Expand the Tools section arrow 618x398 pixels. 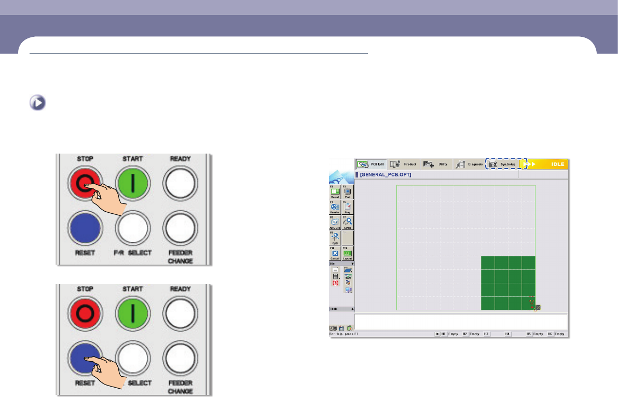click(352, 309)
